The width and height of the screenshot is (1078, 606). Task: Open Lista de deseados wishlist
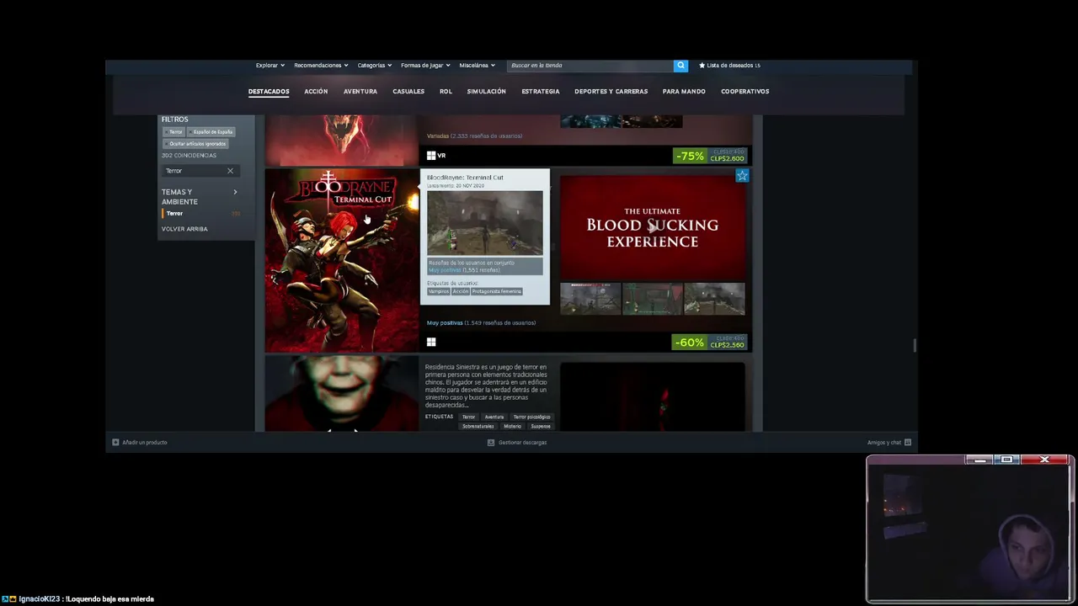pos(729,66)
